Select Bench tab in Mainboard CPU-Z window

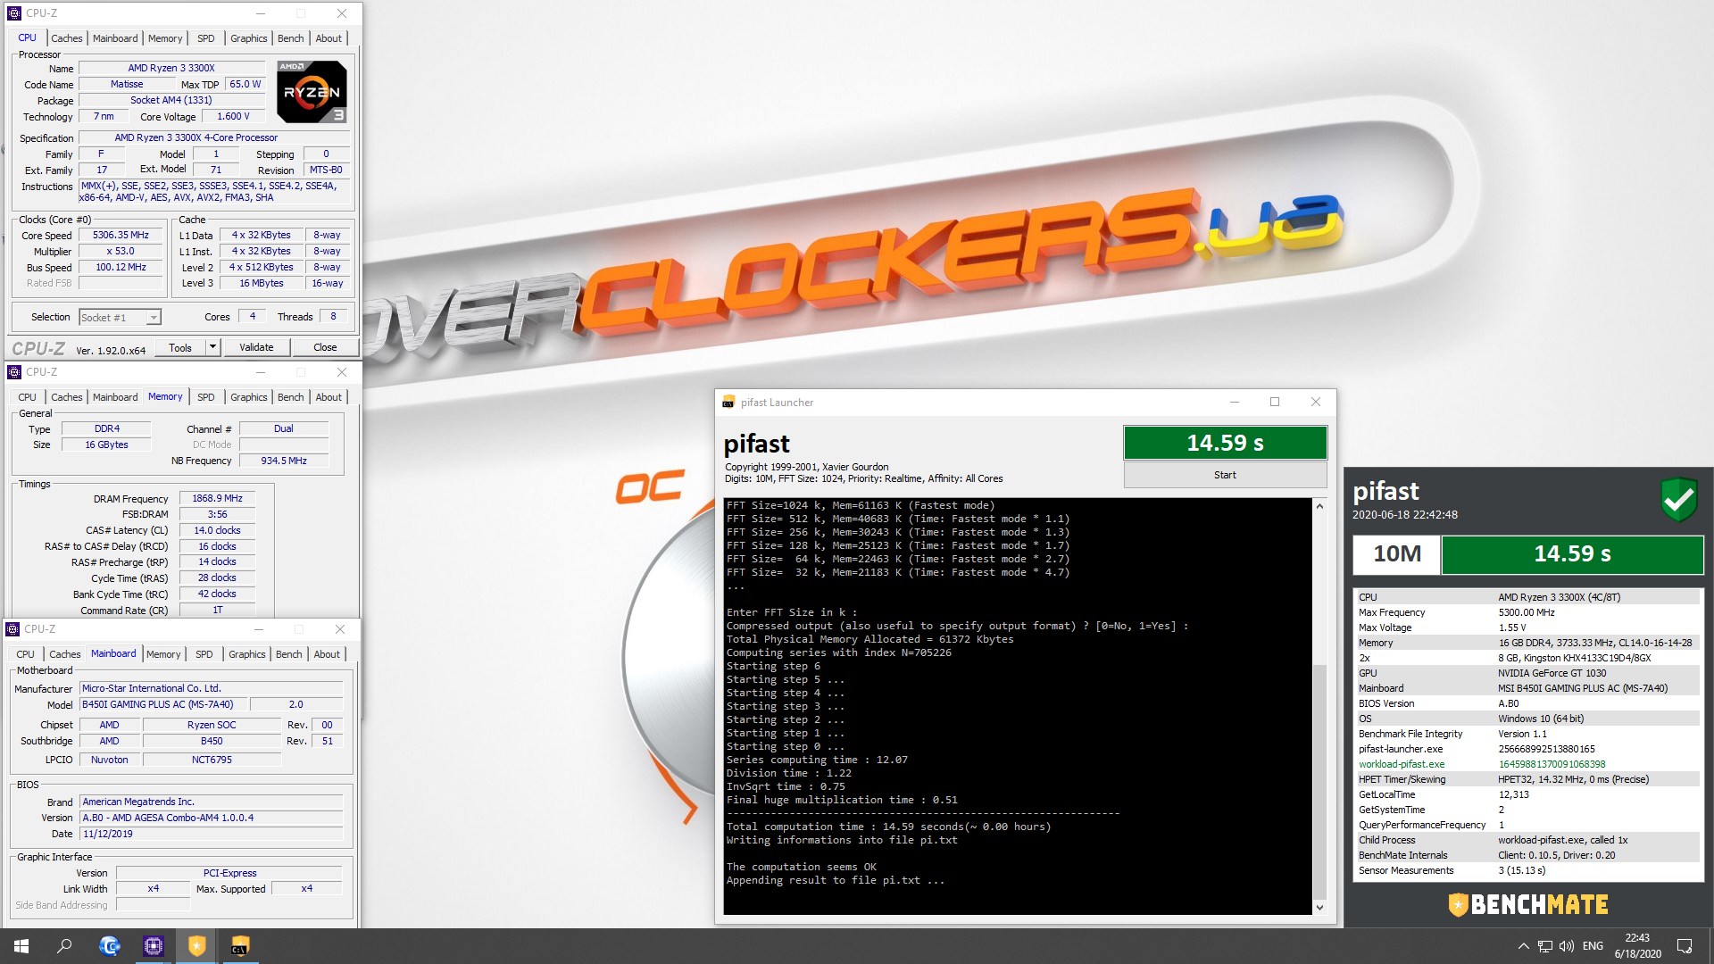tap(289, 654)
